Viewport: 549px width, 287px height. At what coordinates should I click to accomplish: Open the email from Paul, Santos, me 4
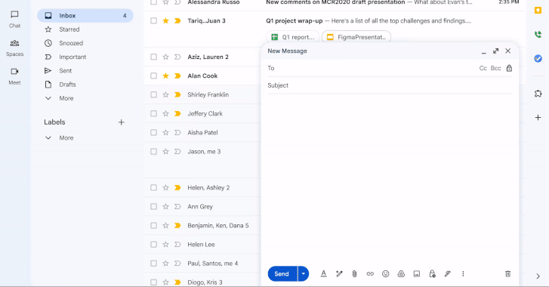(x=212, y=263)
